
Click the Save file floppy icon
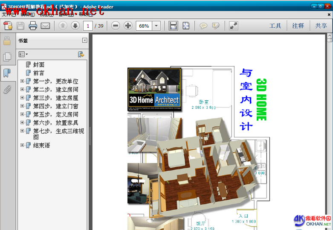pyautogui.click(x=20, y=26)
